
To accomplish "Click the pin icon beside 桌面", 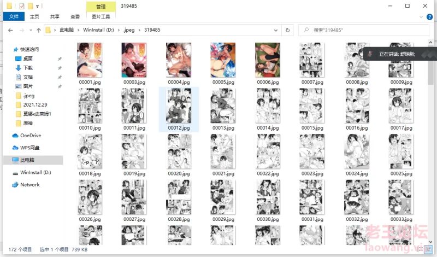I will click(60, 59).
